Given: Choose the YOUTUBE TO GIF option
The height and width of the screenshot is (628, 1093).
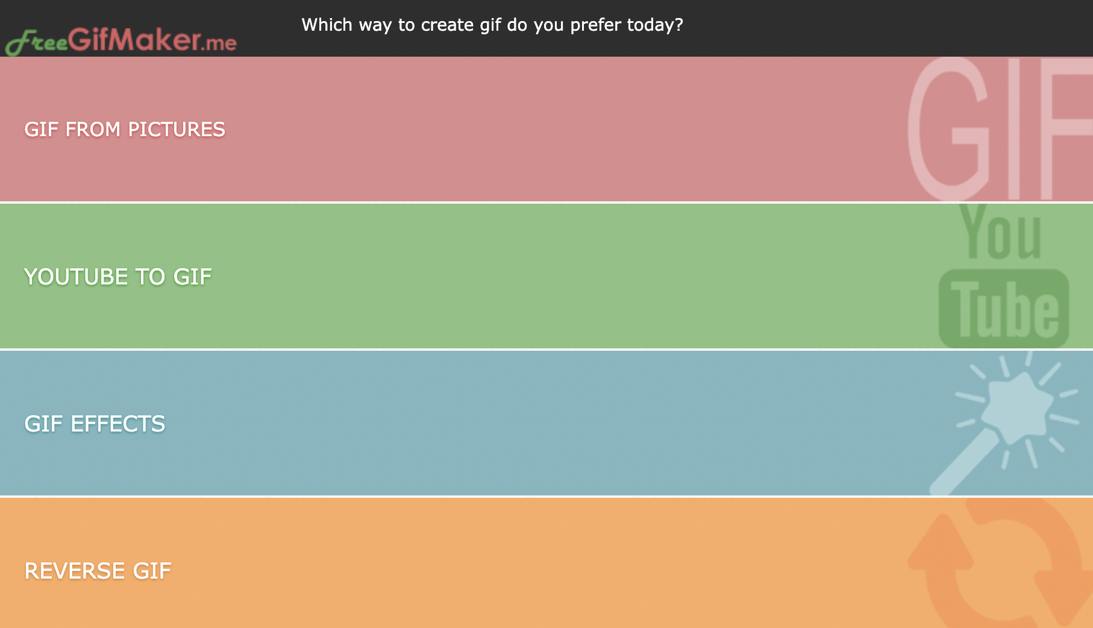Looking at the screenshot, I should (x=118, y=277).
